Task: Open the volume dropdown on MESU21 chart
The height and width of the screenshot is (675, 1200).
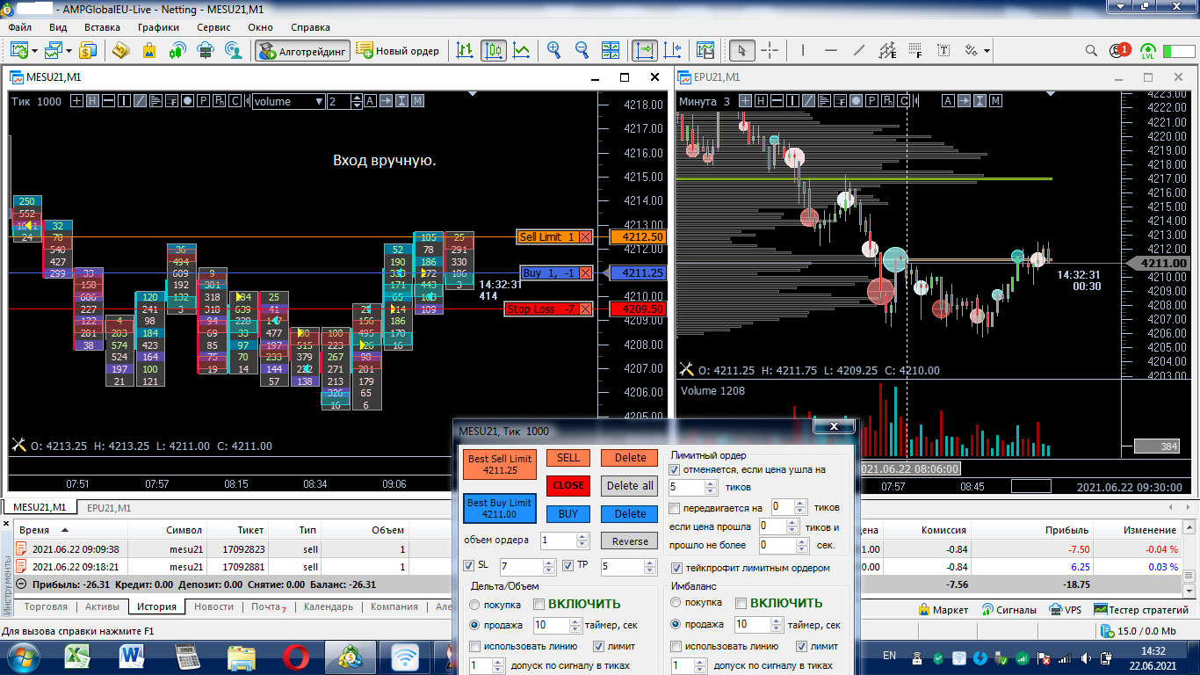Action: pos(319,102)
